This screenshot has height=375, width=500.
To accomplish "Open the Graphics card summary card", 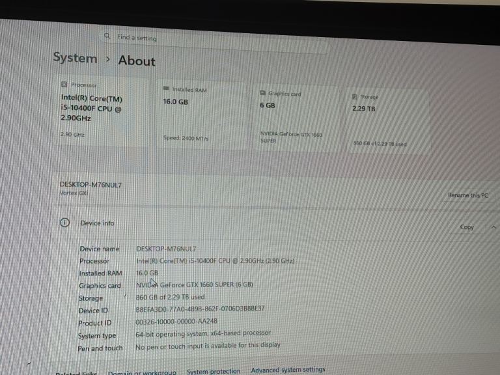I will click(x=296, y=117).
